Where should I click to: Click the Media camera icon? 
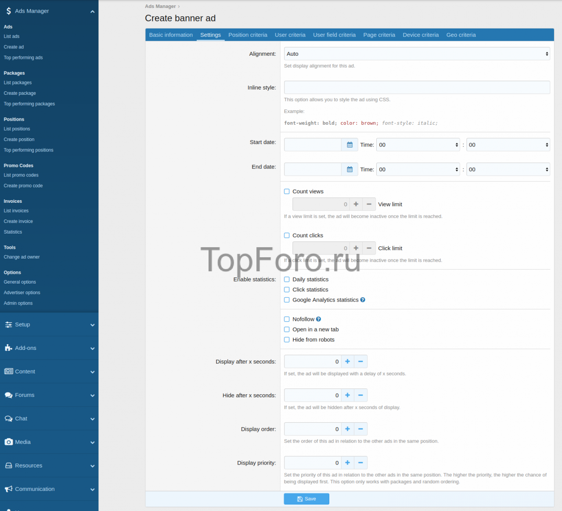click(9, 442)
